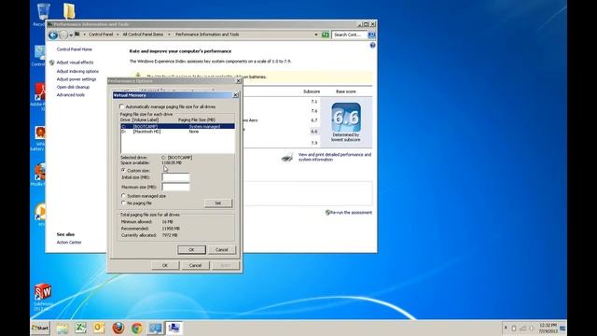This screenshot has width=597, height=336.
Task: Click the Forward arrow in Control Panel window
Action: (63, 35)
